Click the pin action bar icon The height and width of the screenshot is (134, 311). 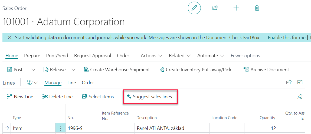[300, 97]
